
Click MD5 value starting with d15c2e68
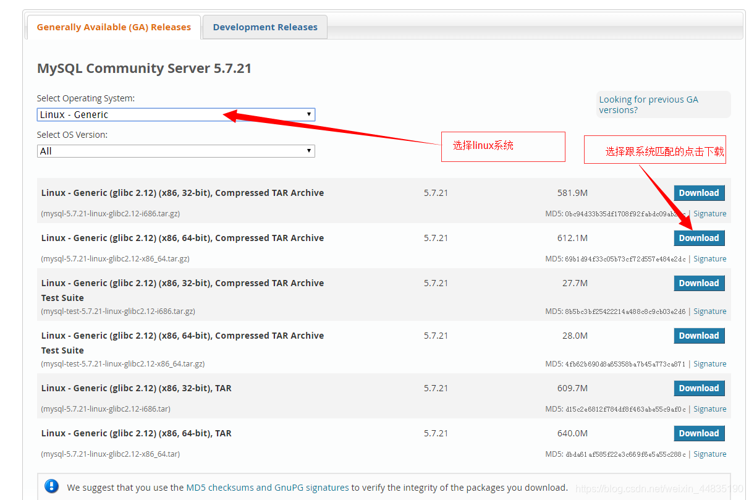(625, 410)
